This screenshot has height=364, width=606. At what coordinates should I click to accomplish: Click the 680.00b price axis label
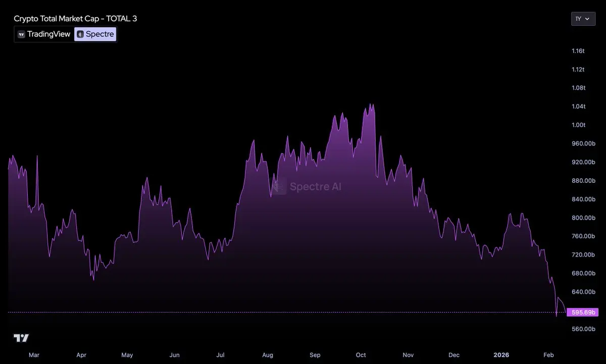point(583,274)
